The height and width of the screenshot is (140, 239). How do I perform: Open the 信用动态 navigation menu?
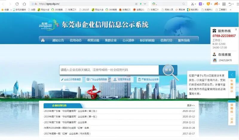pos(76,40)
